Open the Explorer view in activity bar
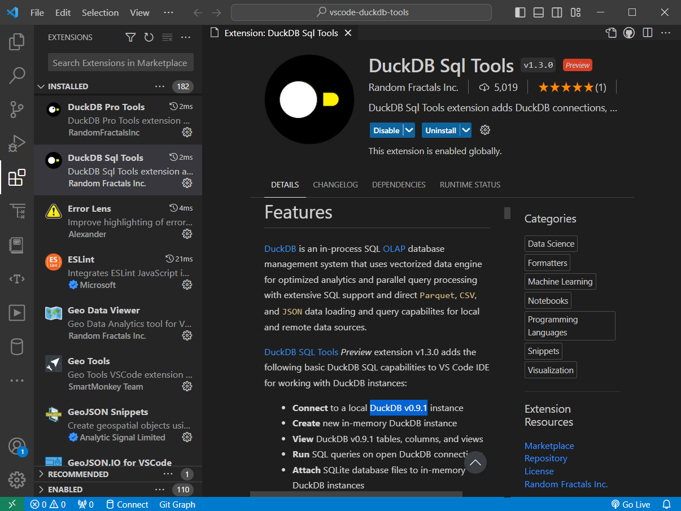 [x=17, y=41]
